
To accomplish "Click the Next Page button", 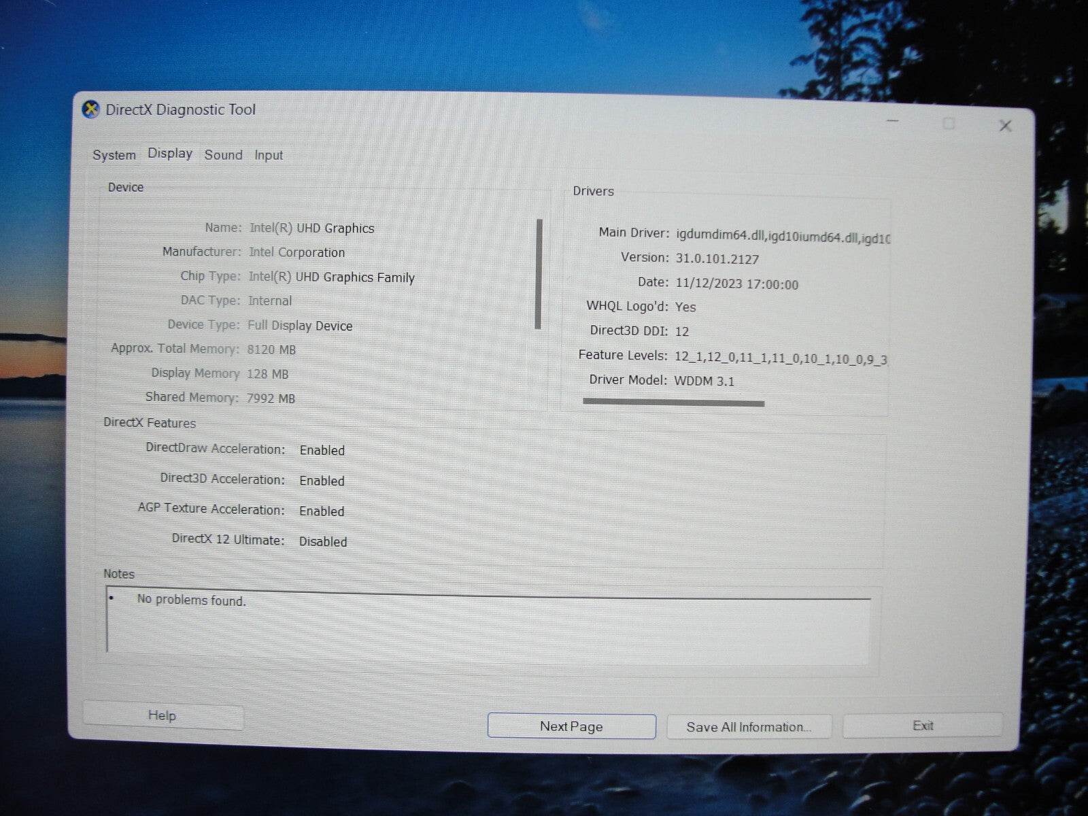I will (571, 726).
